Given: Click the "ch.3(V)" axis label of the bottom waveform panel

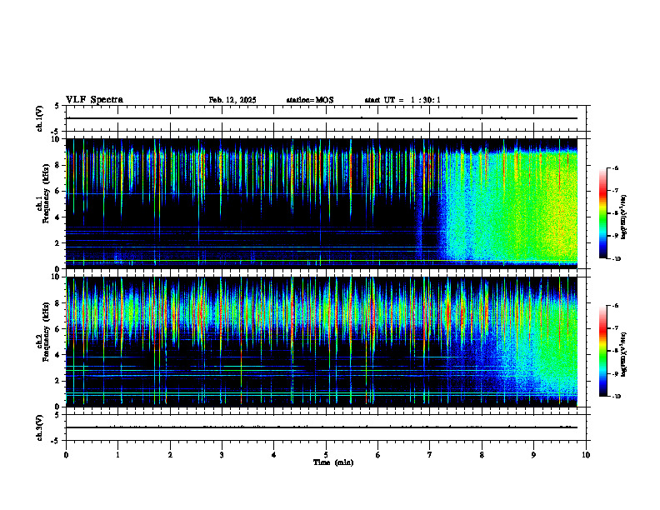Looking at the screenshot, I should click(x=39, y=427).
